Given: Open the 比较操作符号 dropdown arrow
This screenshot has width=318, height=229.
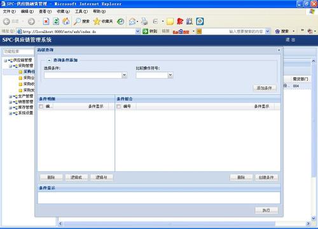Looking at the screenshot, I should tap(170, 75).
